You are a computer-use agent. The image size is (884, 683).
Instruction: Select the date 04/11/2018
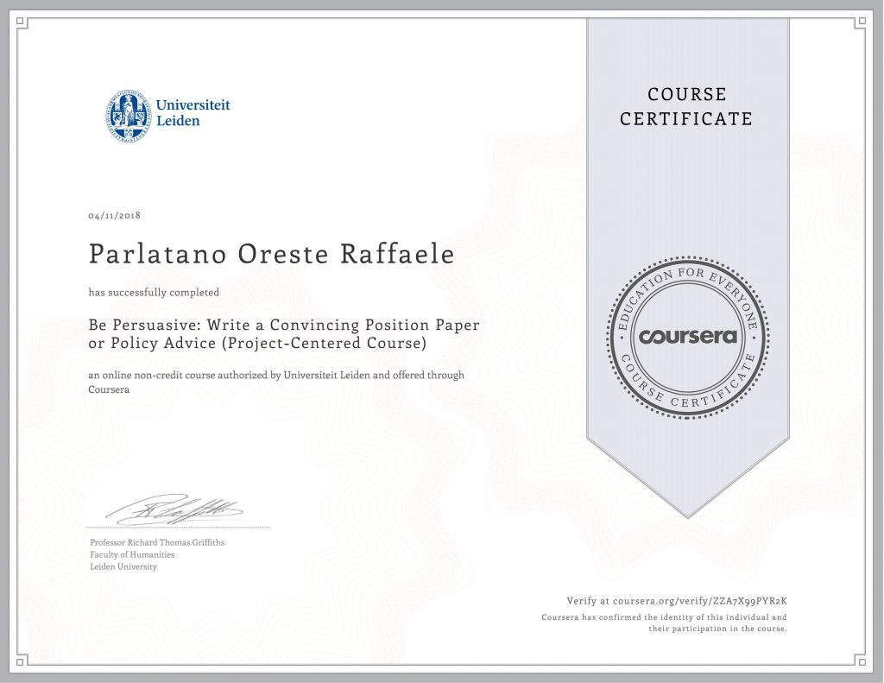pyautogui.click(x=115, y=216)
